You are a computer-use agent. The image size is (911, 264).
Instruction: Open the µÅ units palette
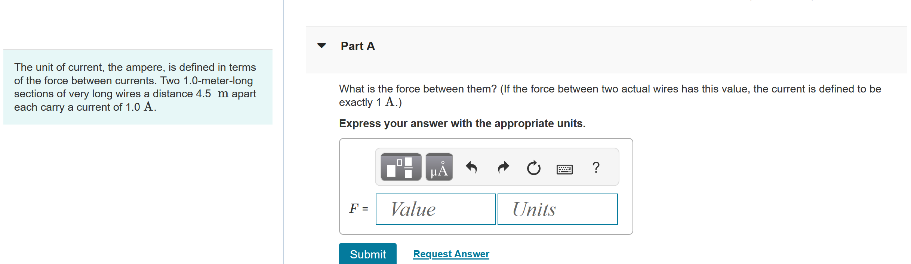coord(438,167)
